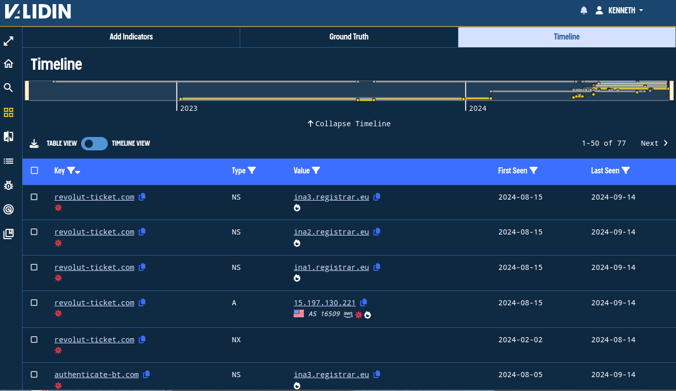
Task: Open the compare panels icon in sidebar
Action: pyautogui.click(x=8, y=136)
